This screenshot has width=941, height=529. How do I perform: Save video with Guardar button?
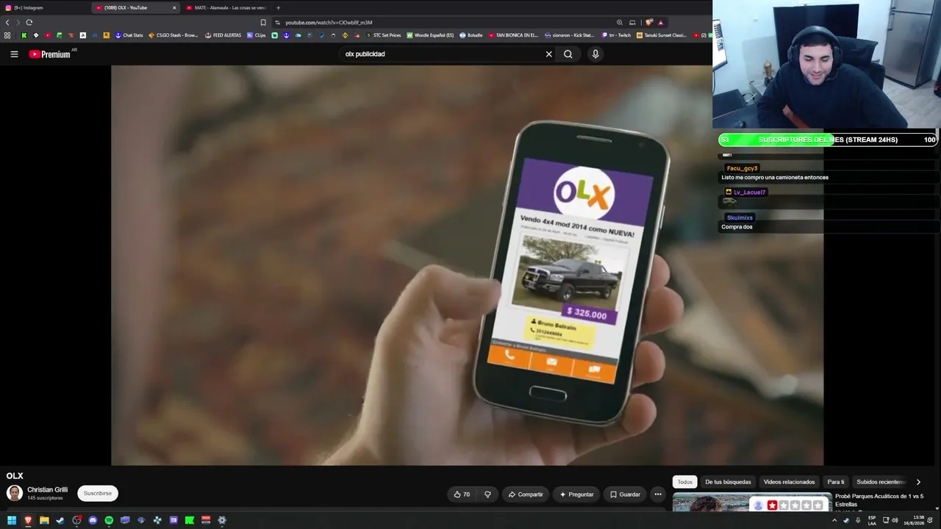[x=625, y=494]
